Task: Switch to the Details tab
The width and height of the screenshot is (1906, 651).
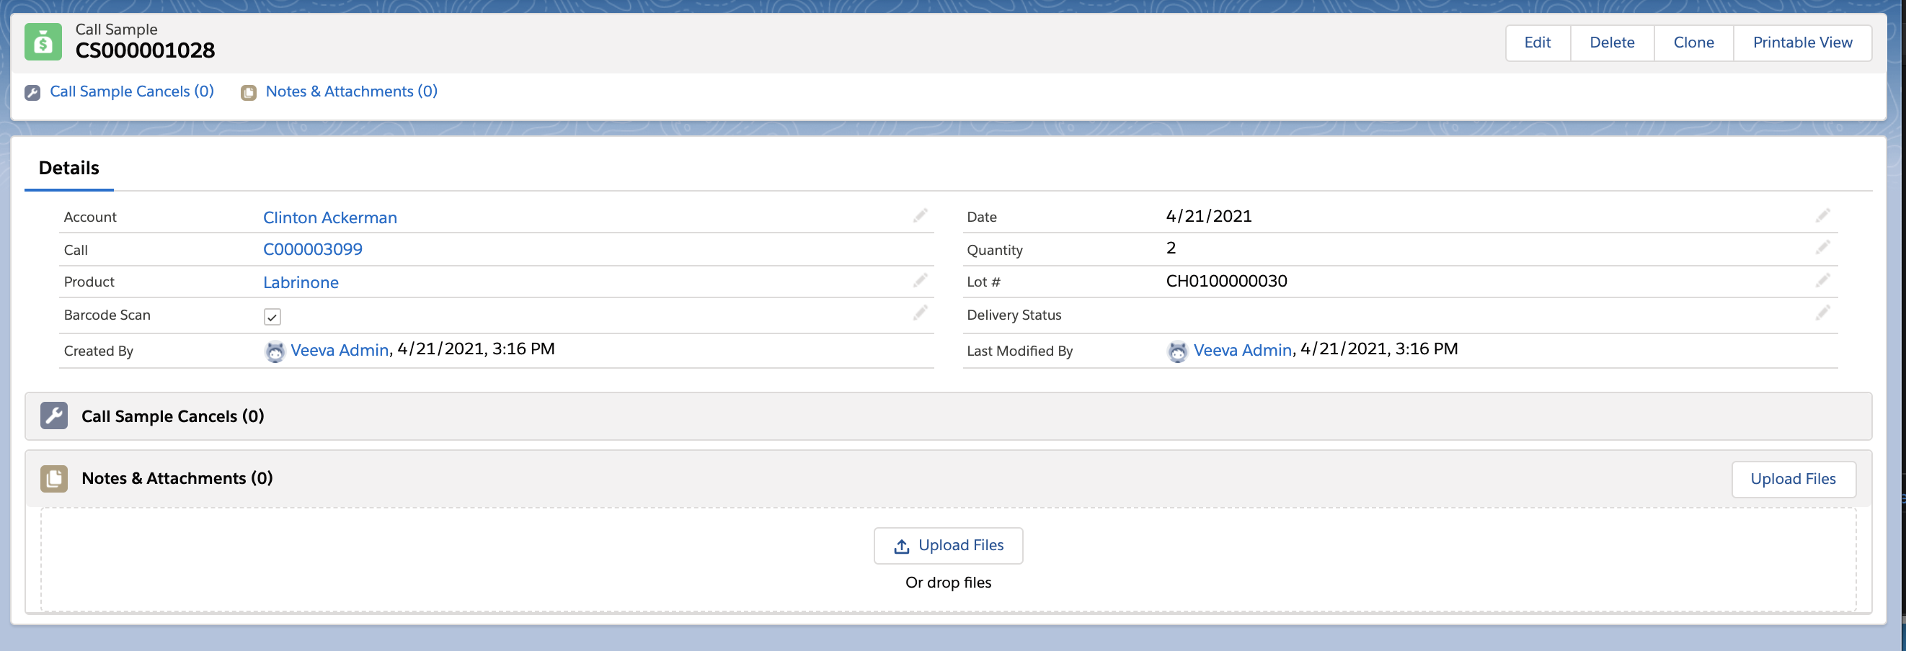Action: click(68, 169)
